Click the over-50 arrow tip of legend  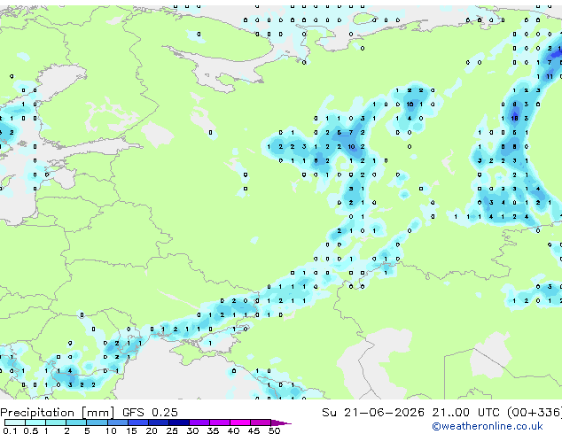(281, 422)
